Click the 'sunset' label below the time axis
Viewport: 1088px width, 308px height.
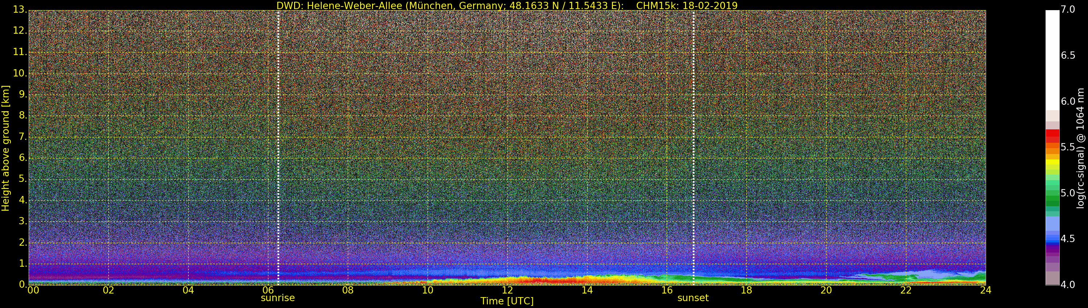[693, 298]
